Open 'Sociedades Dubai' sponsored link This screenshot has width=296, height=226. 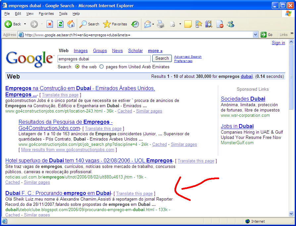tap(243, 99)
